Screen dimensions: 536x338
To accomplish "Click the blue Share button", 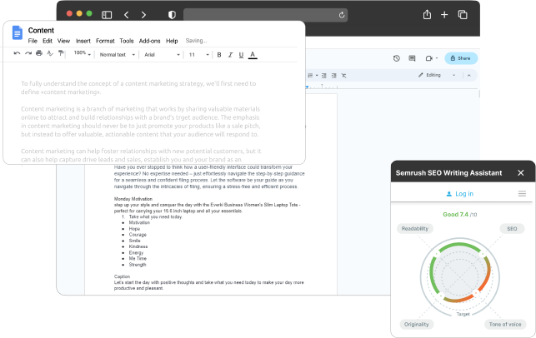I will 461,58.
